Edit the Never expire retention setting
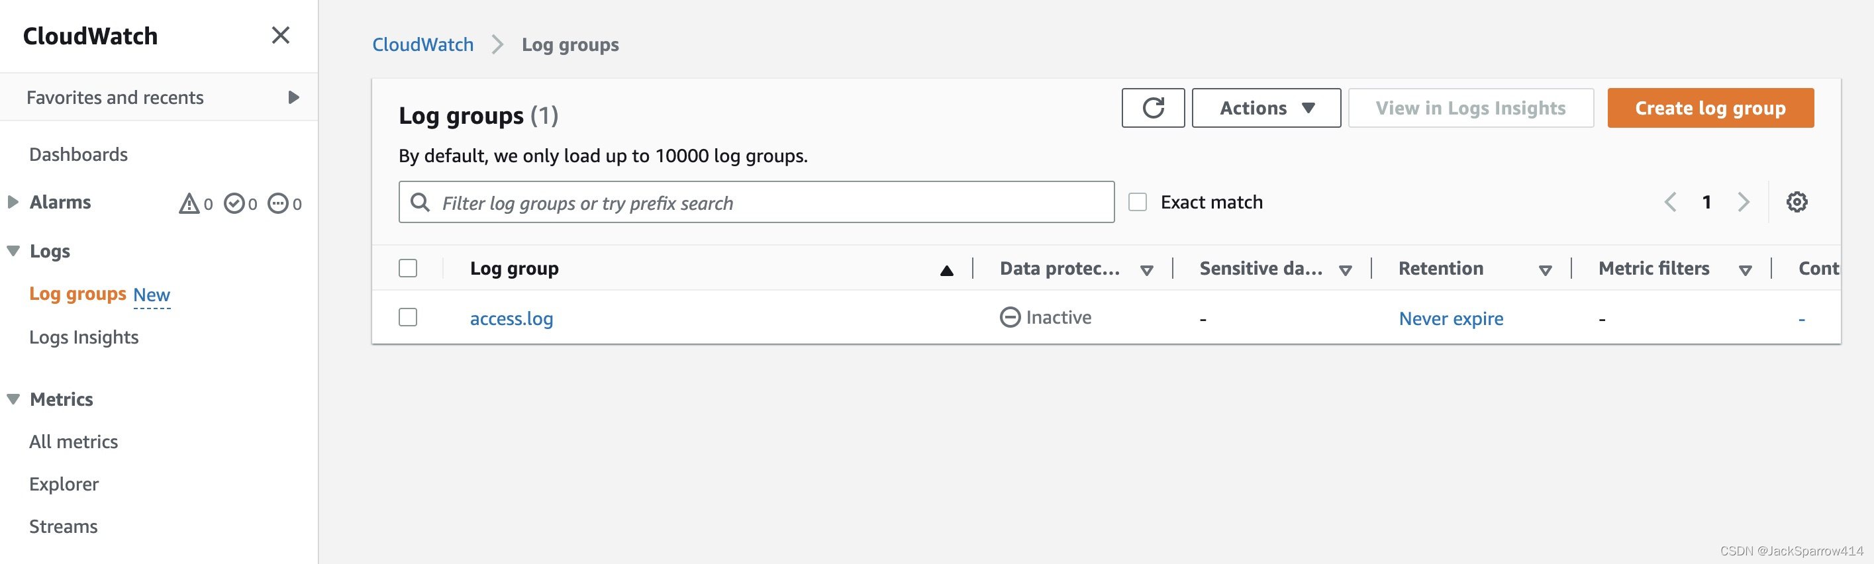This screenshot has width=1874, height=564. 1451,318
